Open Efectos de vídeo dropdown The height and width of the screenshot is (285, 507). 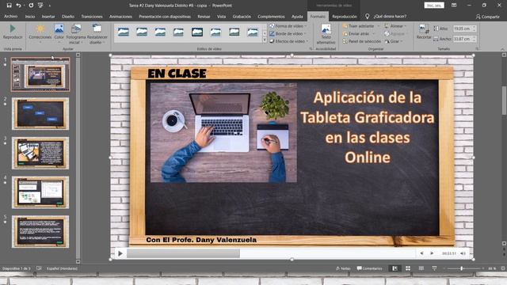(289, 41)
